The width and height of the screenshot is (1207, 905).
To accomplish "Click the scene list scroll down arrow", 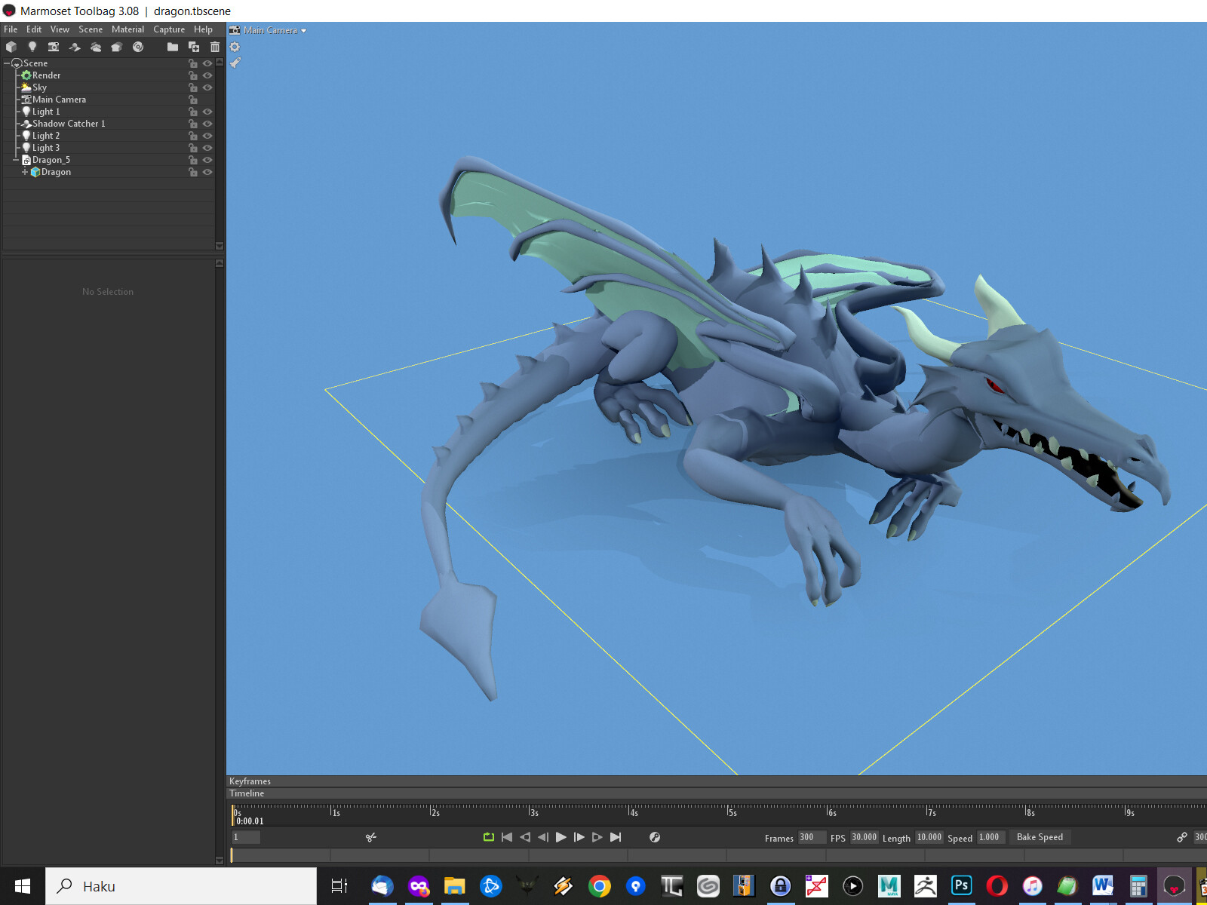I will pos(220,246).
